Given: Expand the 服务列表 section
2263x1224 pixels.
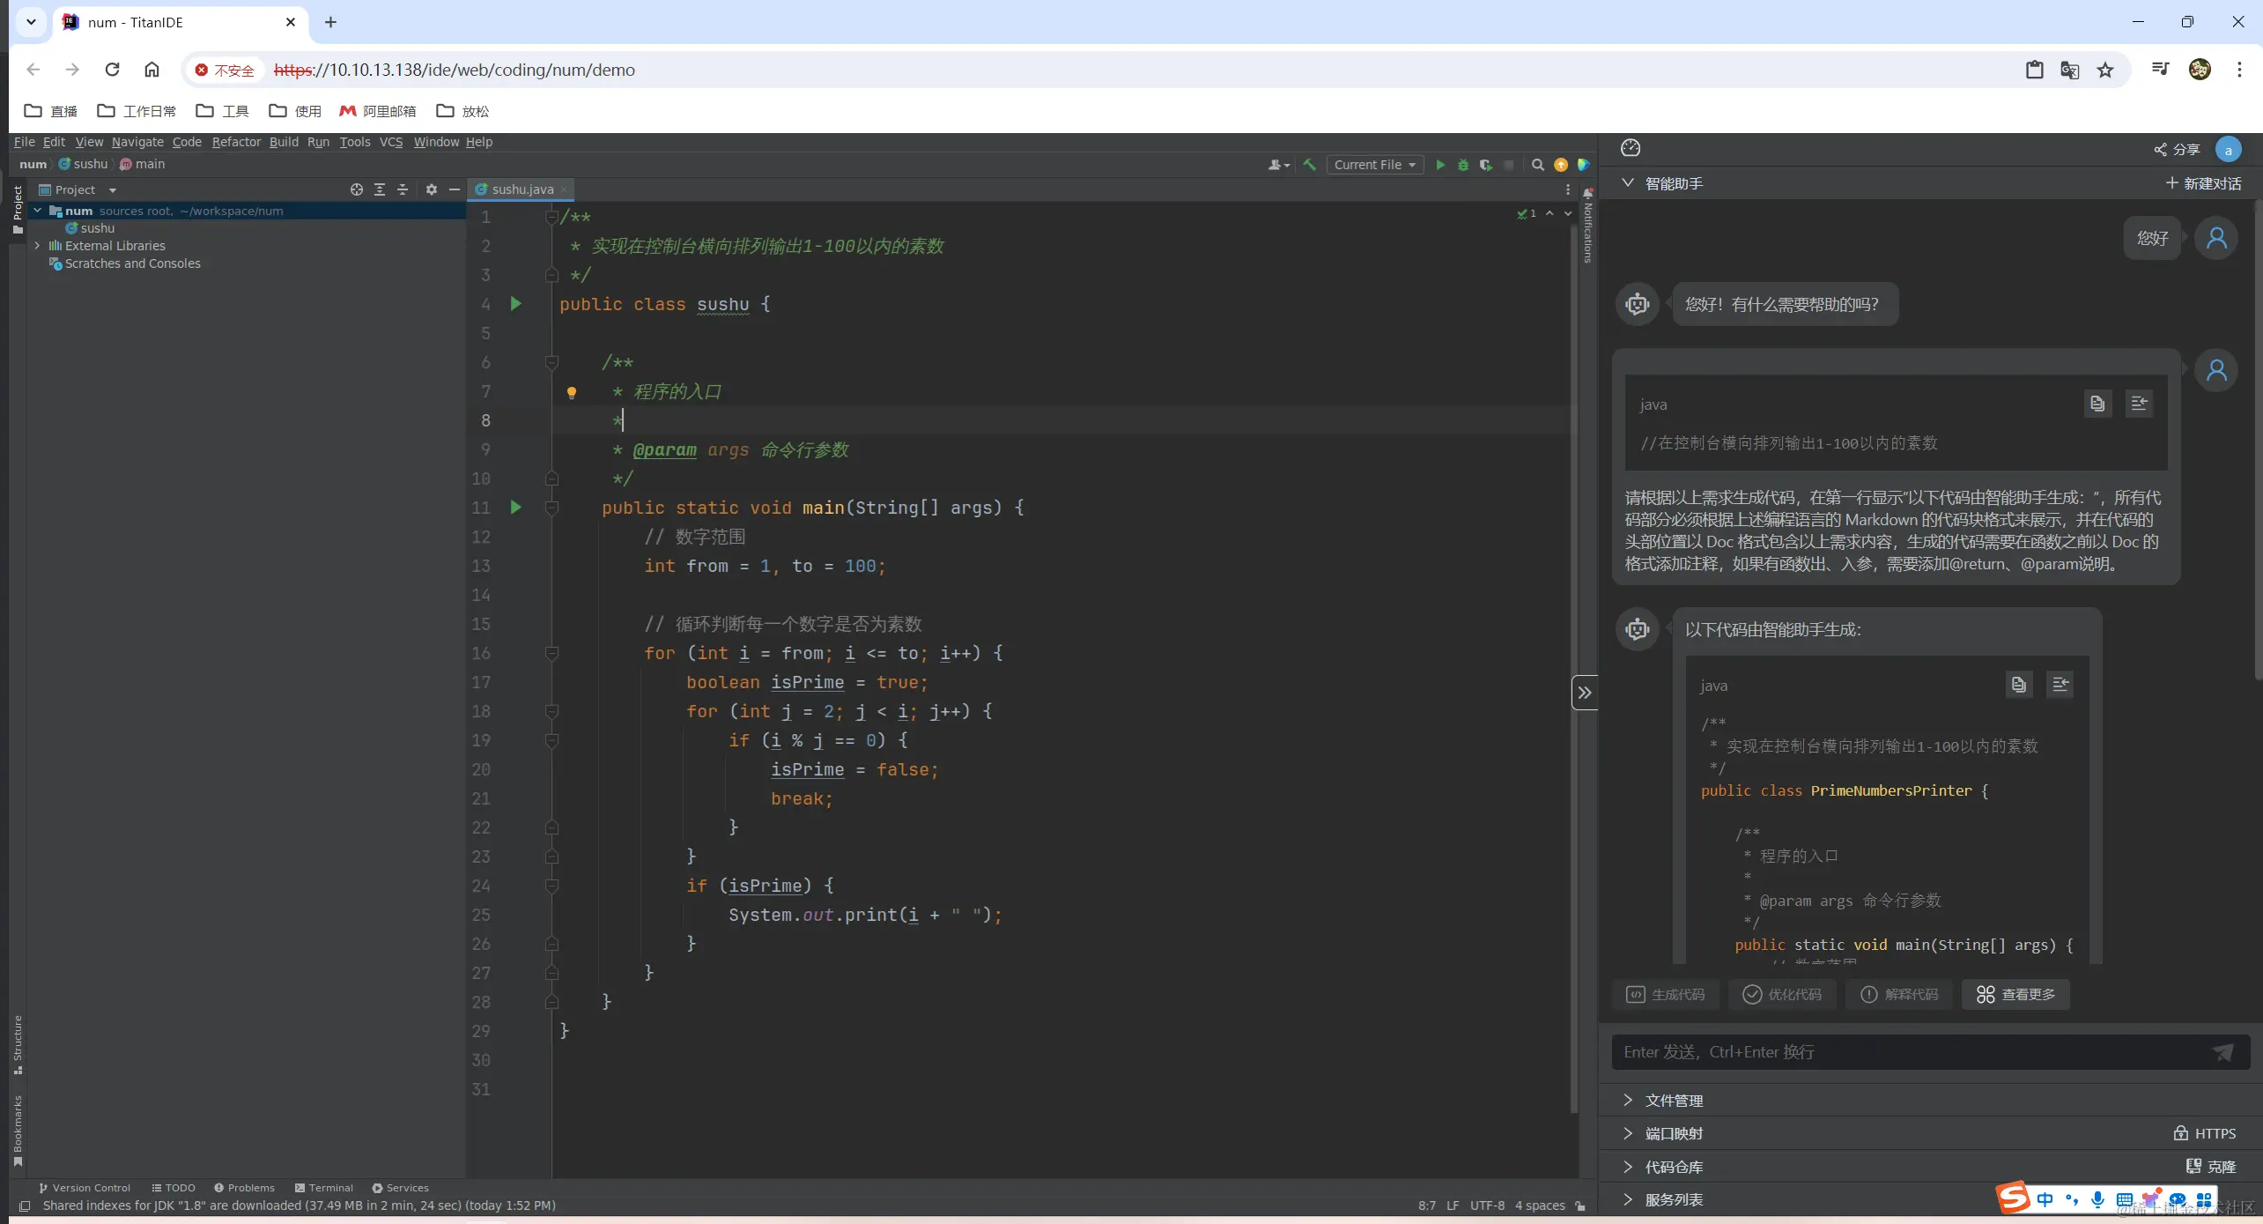Looking at the screenshot, I should (1628, 1199).
